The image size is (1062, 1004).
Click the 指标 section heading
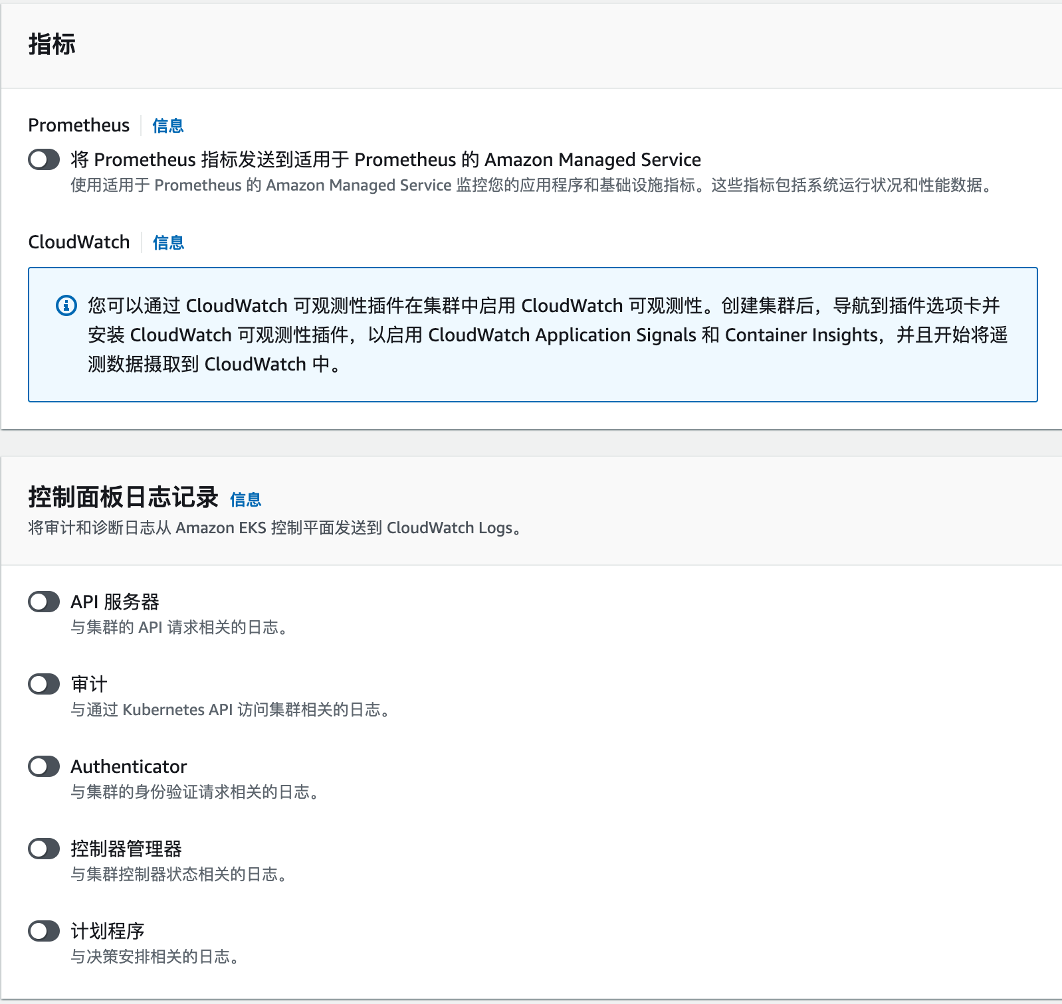pos(52,44)
